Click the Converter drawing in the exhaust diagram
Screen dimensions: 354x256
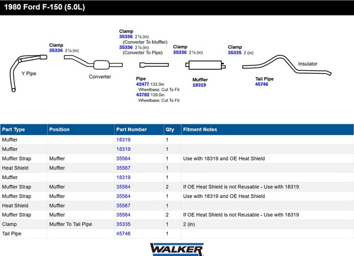(100, 64)
